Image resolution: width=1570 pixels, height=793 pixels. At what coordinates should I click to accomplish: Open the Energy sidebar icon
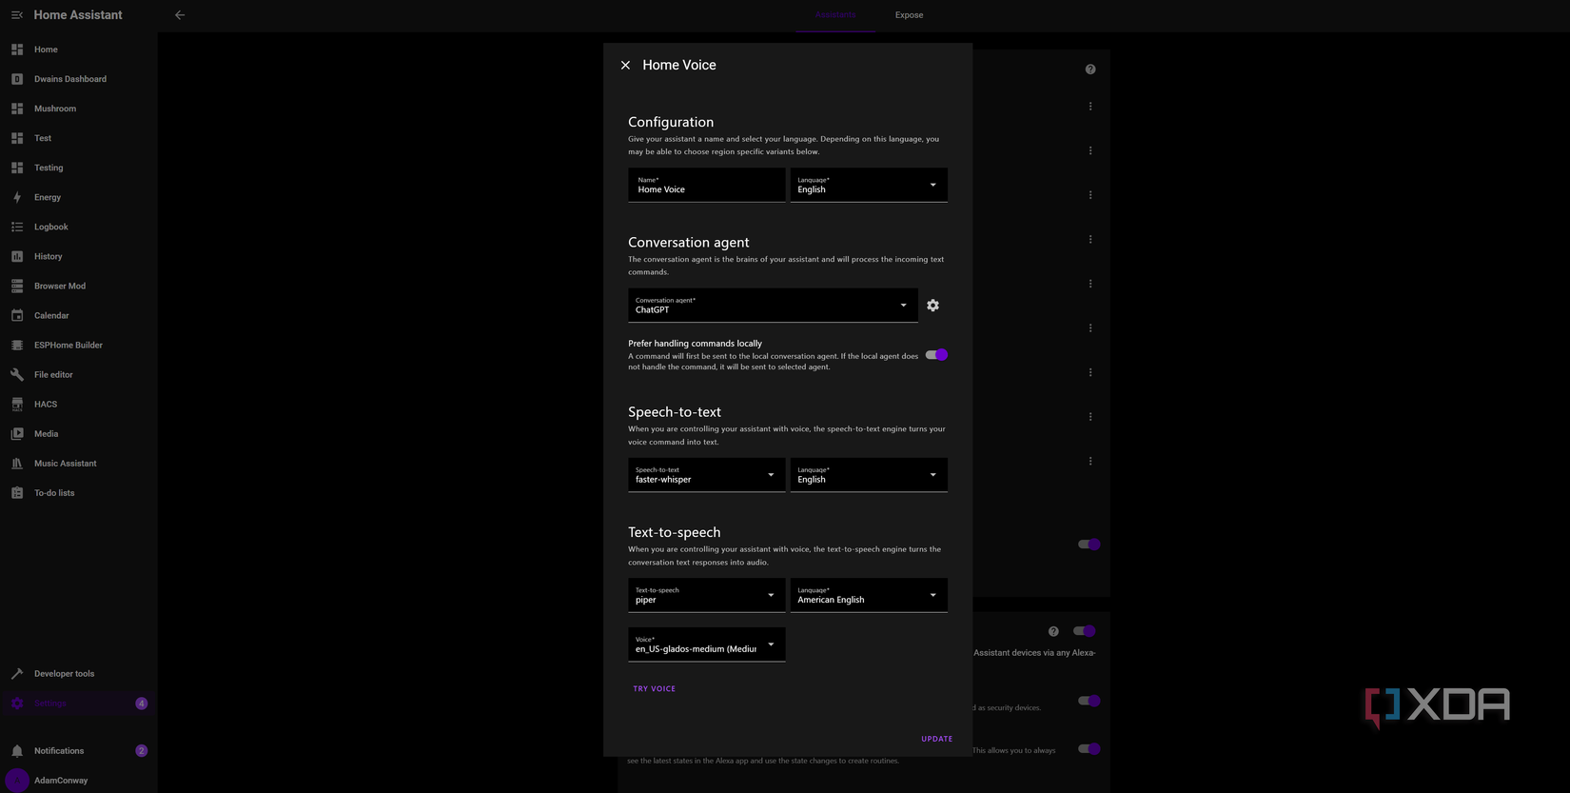(x=17, y=197)
